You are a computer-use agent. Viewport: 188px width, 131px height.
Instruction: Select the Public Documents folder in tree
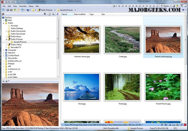tap(18, 31)
